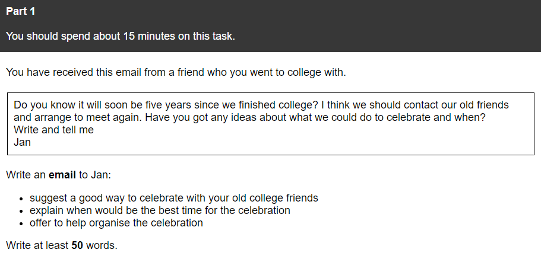Click the signature 'Jan' in the email box
541x259 pixels.
pyautogui.click(x=22, y=142)
